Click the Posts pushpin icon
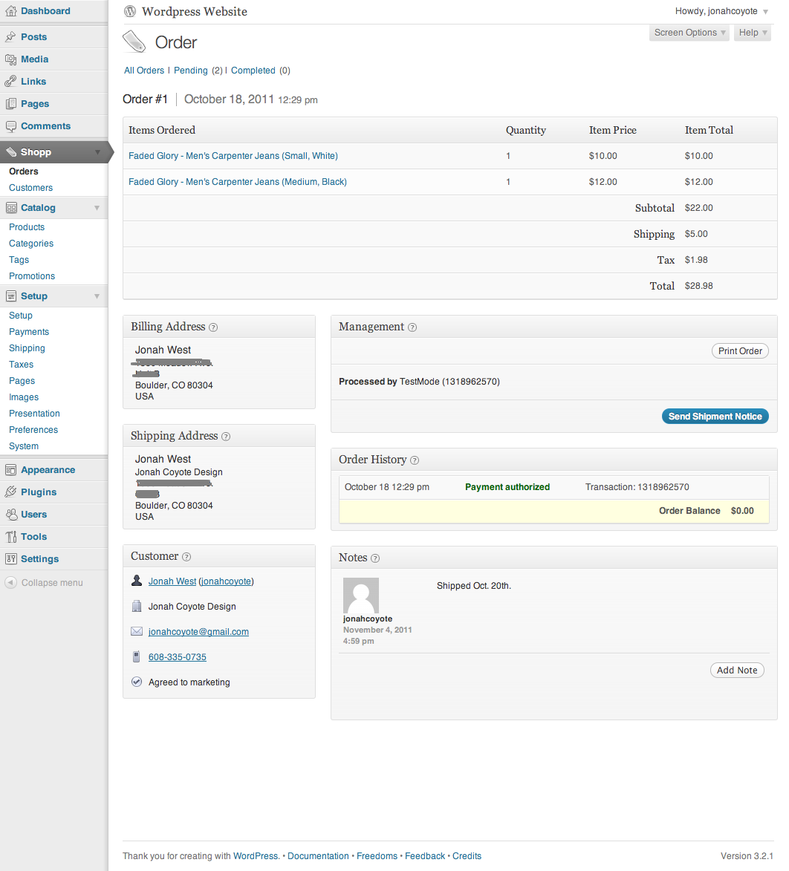Viewport: 789px width, 871px height. (10, 36)
